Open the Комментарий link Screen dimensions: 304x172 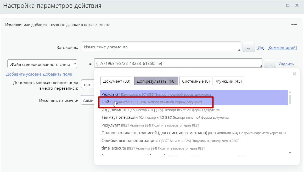282,48
